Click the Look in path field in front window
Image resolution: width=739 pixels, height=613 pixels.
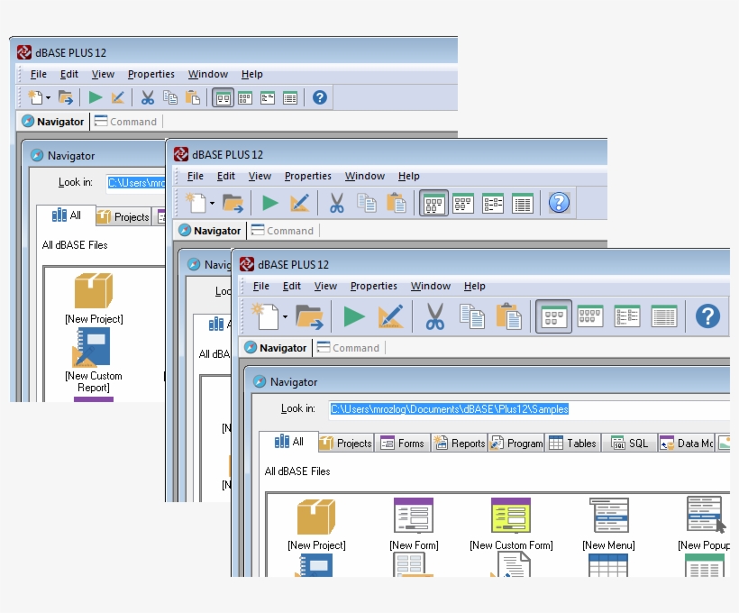coord(529,409)
